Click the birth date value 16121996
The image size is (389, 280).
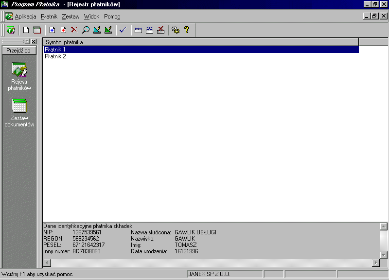click(x=186, y=251)
